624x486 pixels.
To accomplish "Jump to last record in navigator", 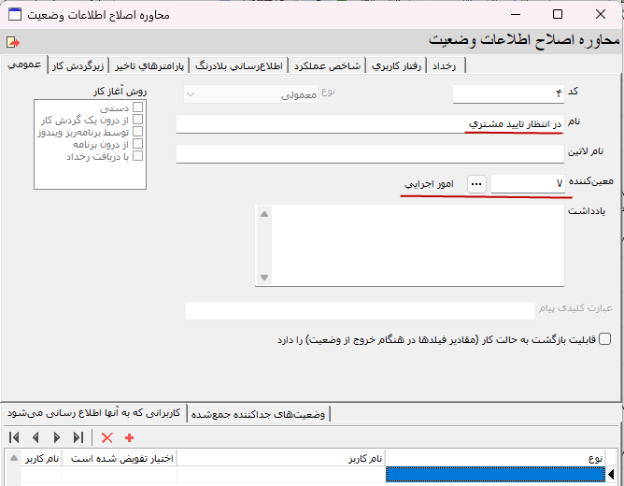I will coord(79,437).
